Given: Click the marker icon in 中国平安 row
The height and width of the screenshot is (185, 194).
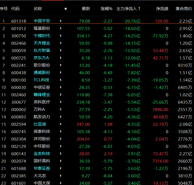Looking at the screenshot, I should (60, 21).
